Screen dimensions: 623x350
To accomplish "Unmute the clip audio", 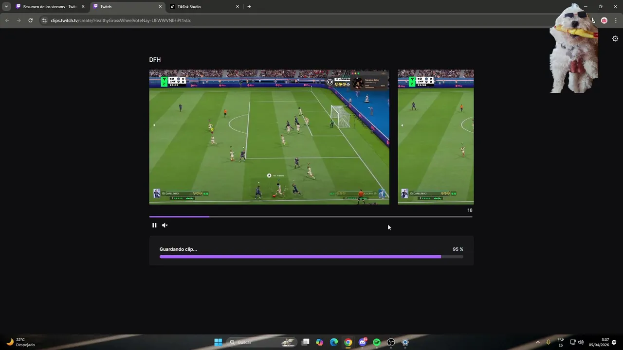I will point(165,225).
